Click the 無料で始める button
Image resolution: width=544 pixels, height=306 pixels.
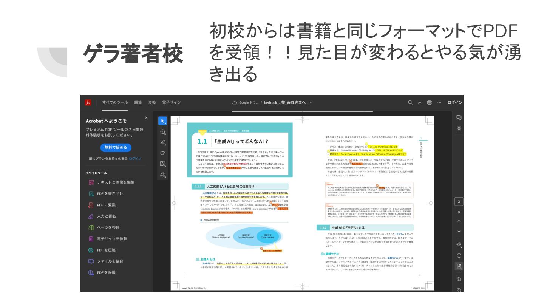click(116, 147)
